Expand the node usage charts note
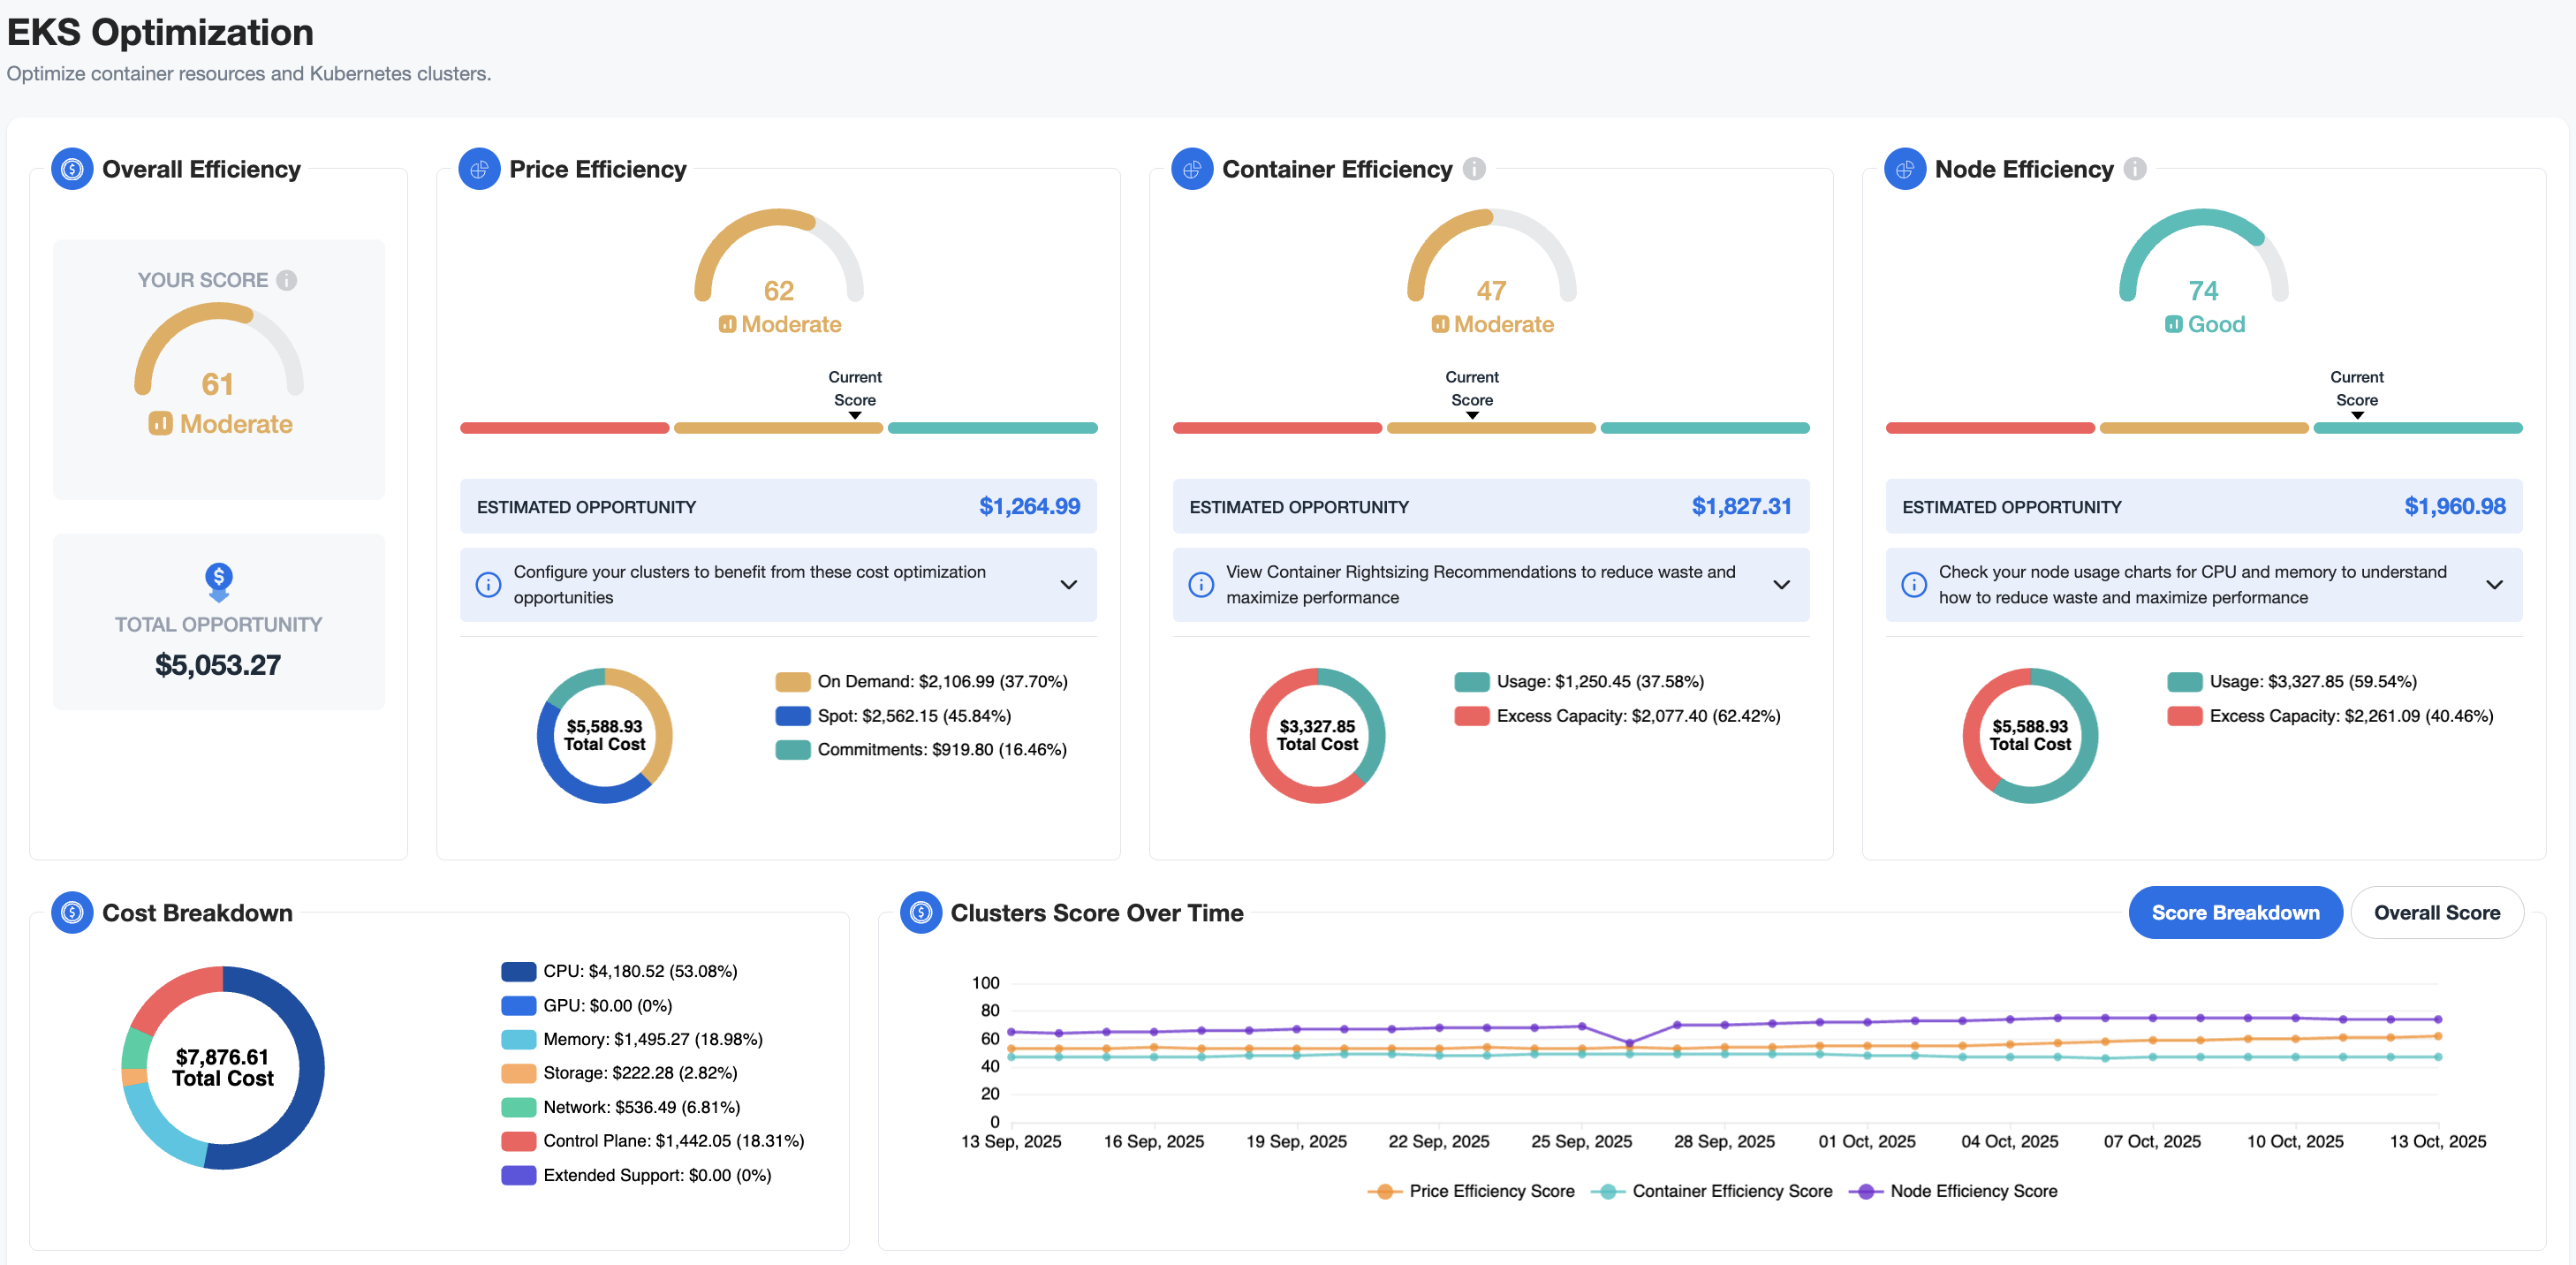Image resolution: width=2576 pixels, height=1265 pixels. [2494, 585]
